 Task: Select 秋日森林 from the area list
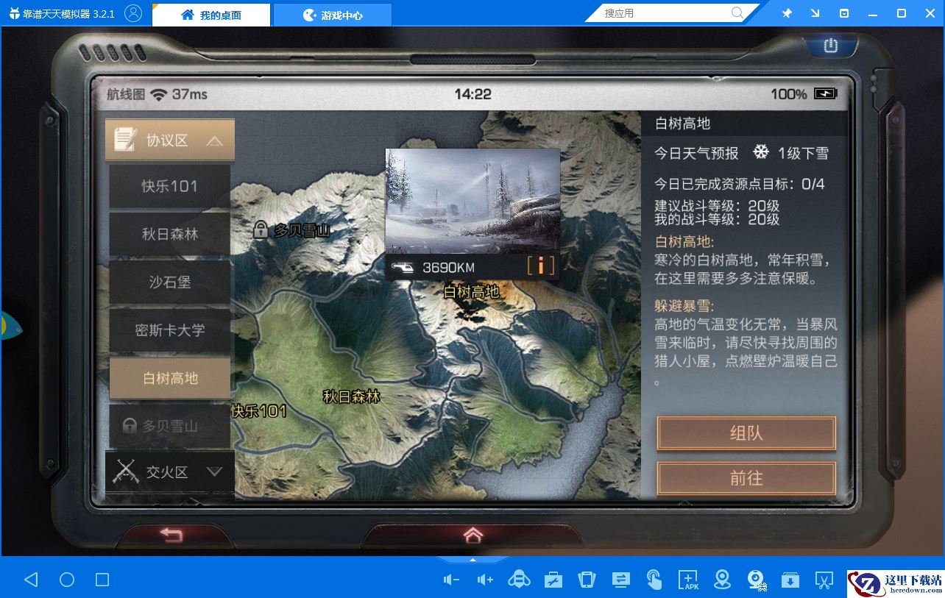170,235
